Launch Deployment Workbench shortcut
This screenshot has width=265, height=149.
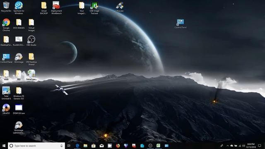pos(56,7)
